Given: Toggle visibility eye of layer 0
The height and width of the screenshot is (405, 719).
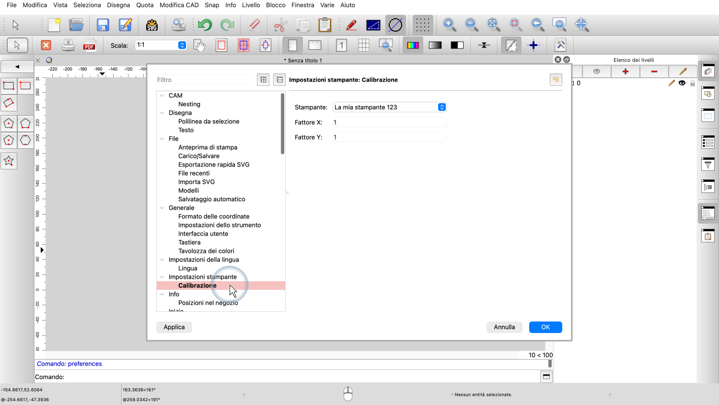Looking at the screenshot, I should coord(682,83).
